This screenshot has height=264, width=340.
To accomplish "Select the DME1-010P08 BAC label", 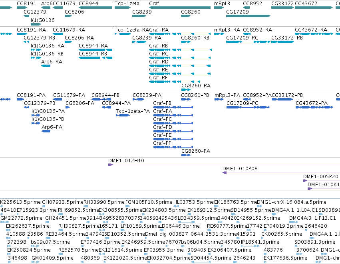I will [x=240, y=169].
